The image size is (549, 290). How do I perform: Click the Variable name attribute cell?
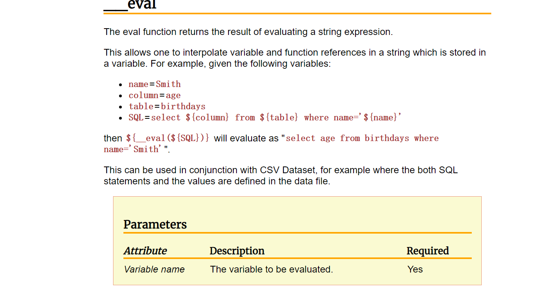pyautogui.click(x=154, y=269)
